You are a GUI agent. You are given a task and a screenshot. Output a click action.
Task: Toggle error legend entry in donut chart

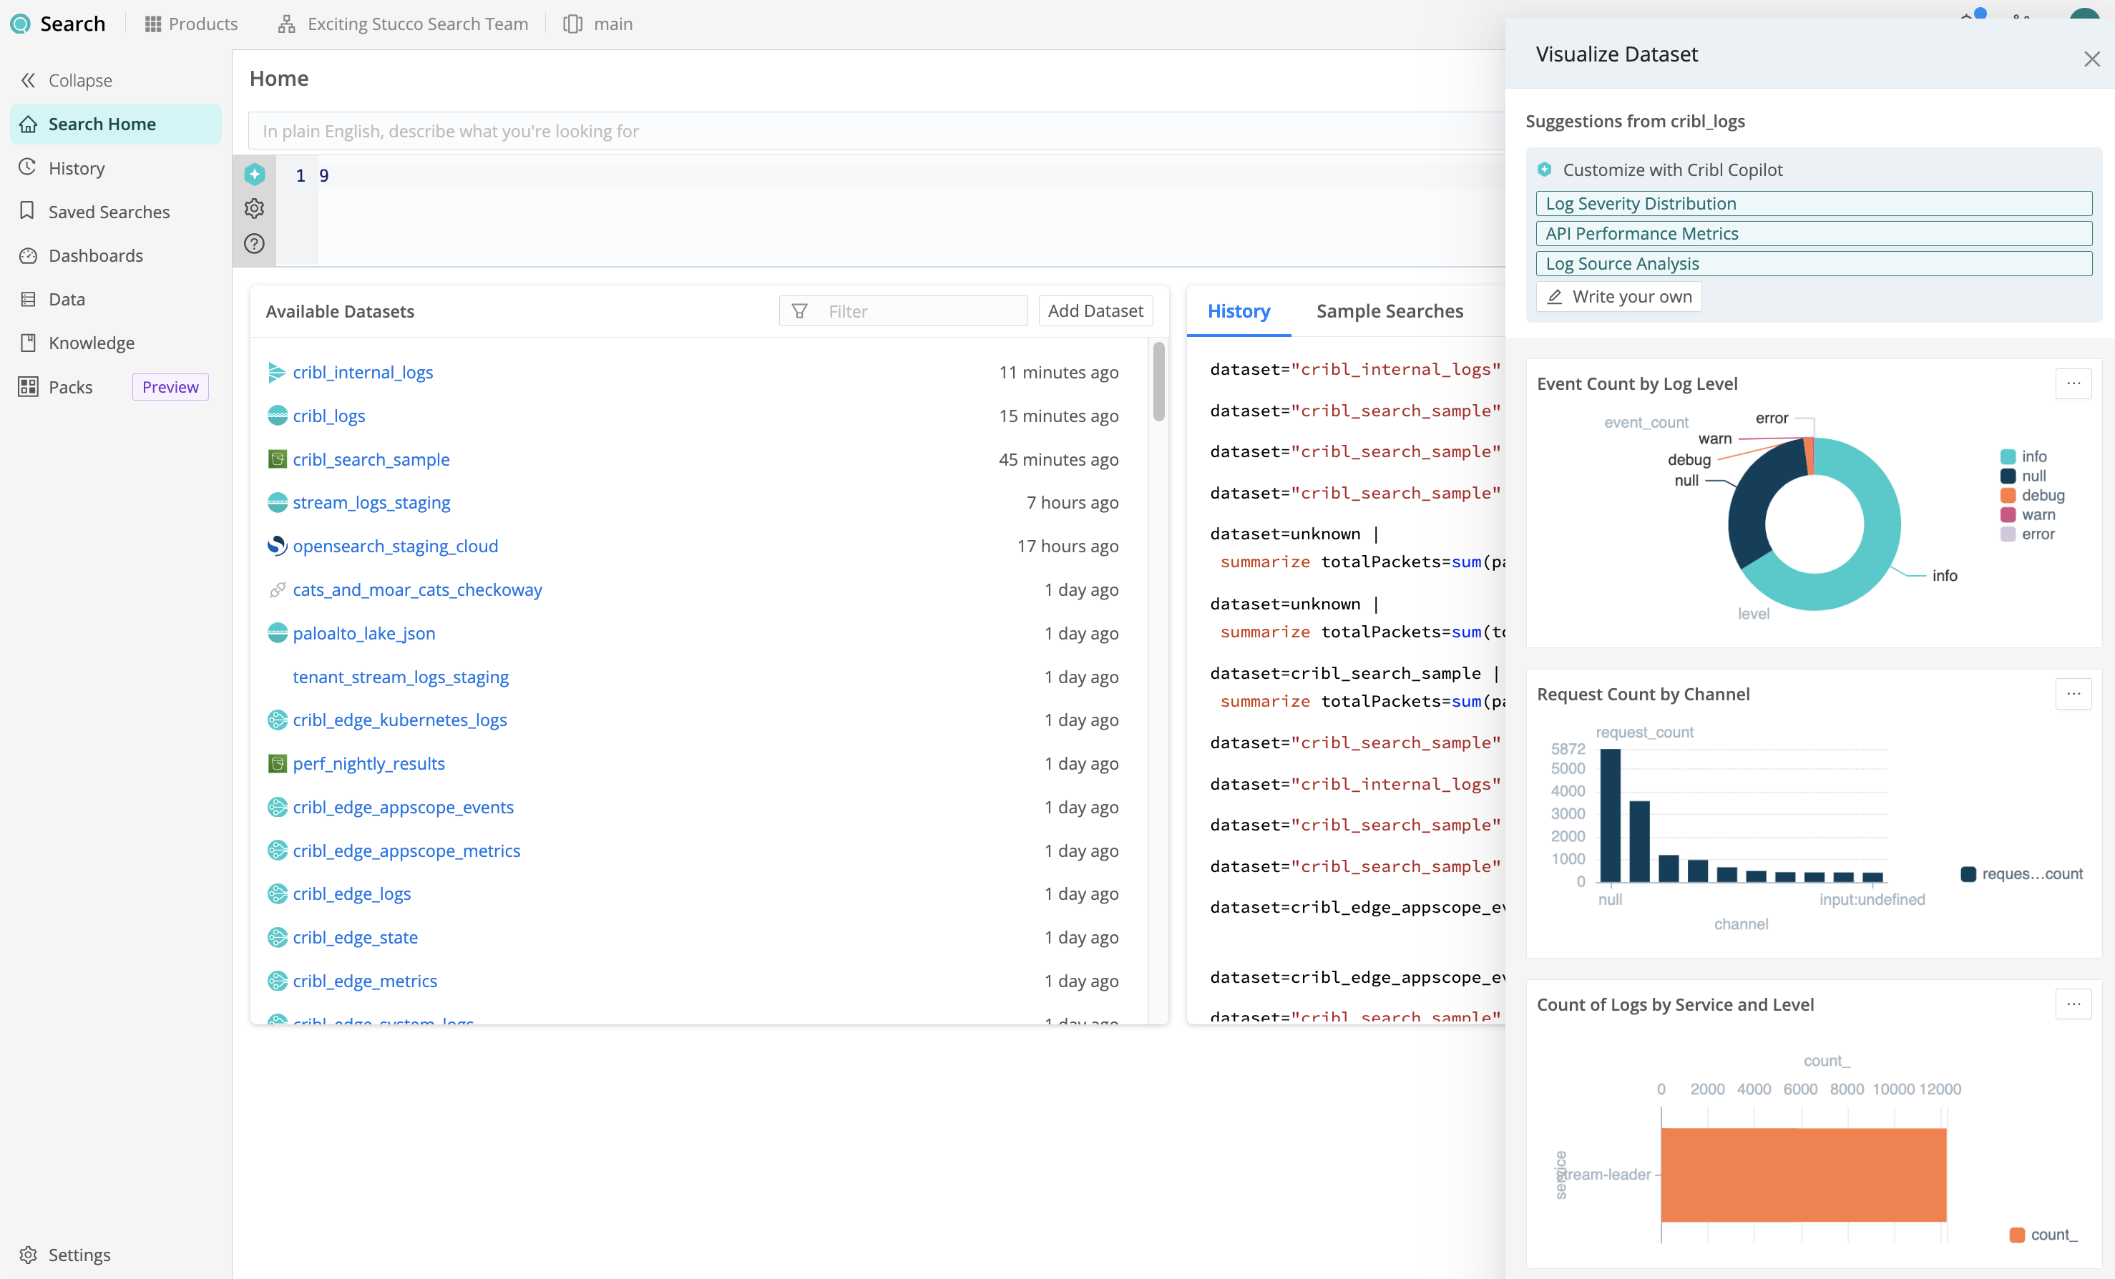2028,534
